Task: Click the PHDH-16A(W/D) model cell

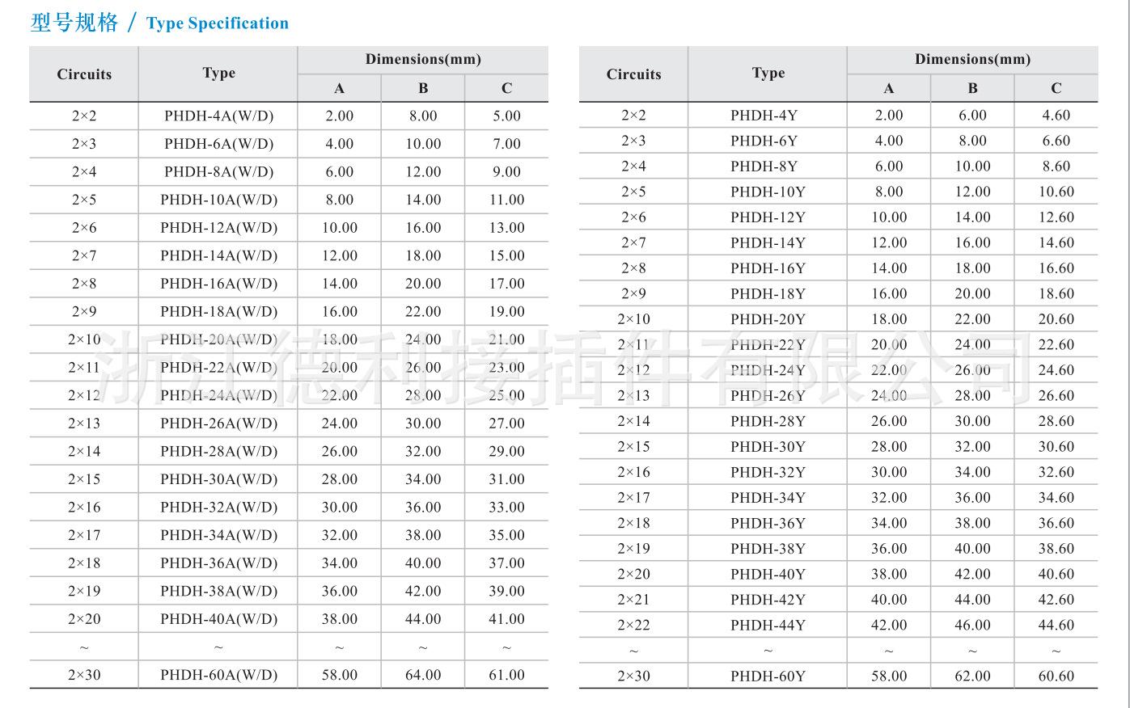Action: 218,284
